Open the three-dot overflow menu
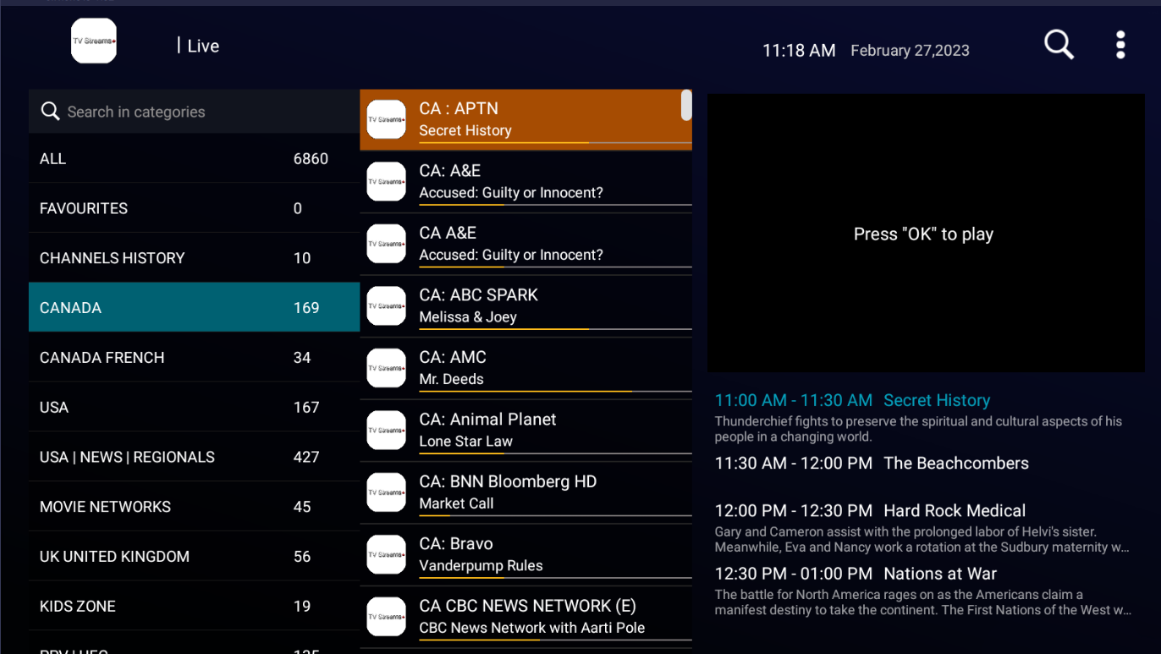 (1120, 45)
